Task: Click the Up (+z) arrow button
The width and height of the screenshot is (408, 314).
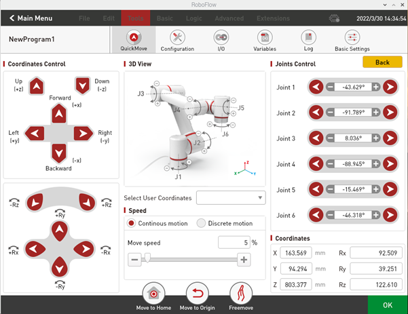Action: (37, 85)
